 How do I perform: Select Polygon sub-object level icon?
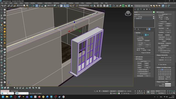pos(146,35)
